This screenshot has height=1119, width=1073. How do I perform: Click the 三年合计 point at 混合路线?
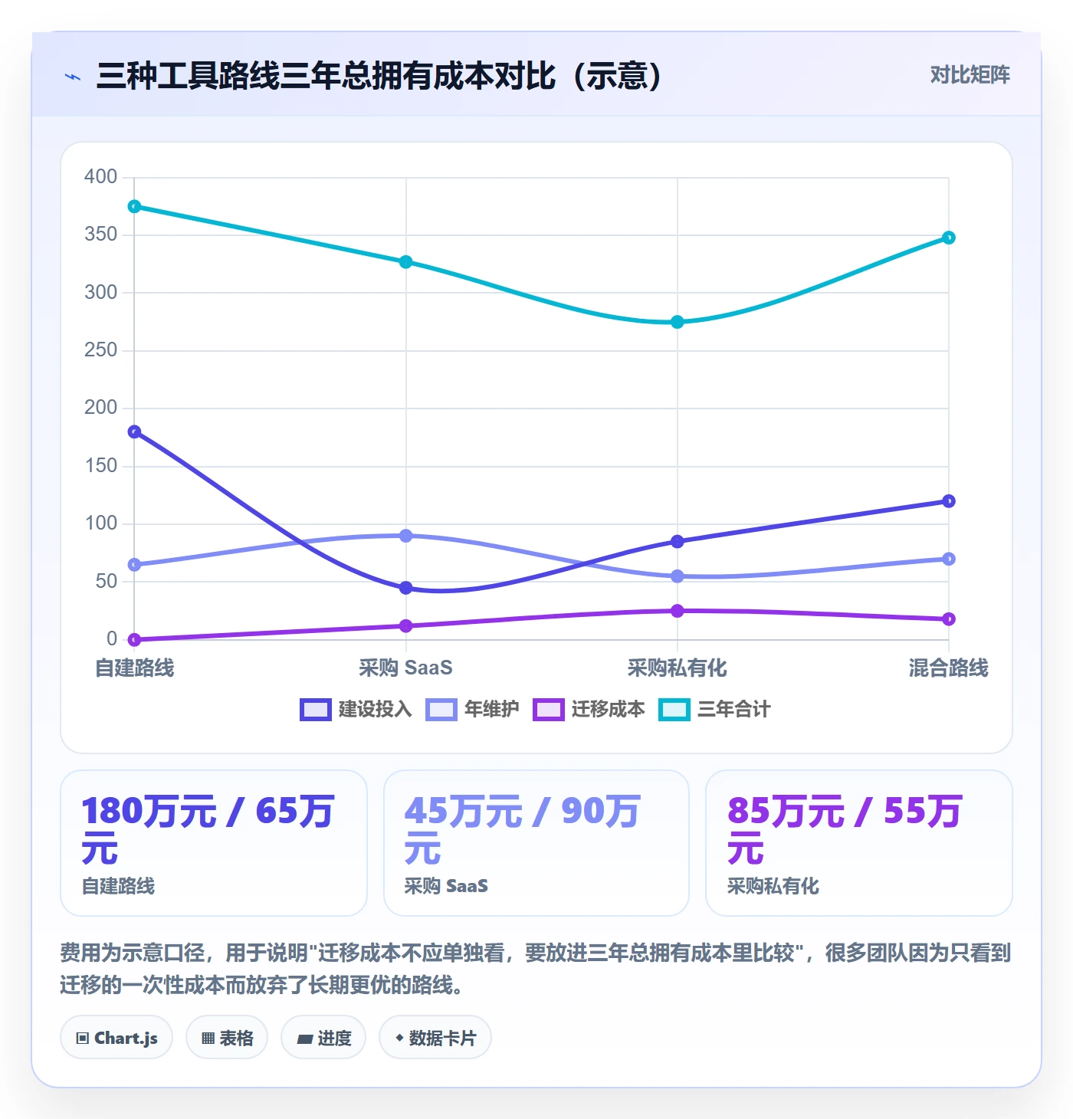click(x=949, y=238)
